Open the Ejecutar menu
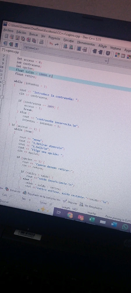This screenshot has height=293, width=131. 69,40
